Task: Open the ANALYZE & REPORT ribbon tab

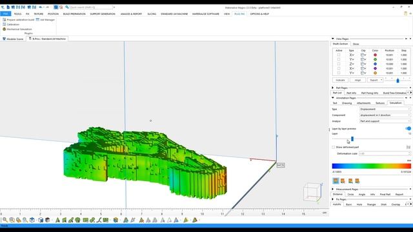Action: 131,14
